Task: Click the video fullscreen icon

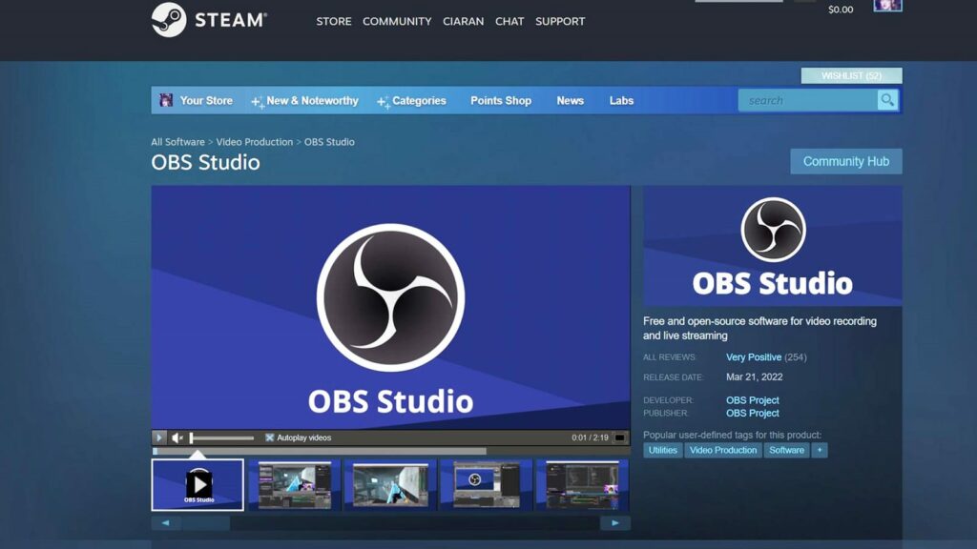Action: tap(619, 437)
